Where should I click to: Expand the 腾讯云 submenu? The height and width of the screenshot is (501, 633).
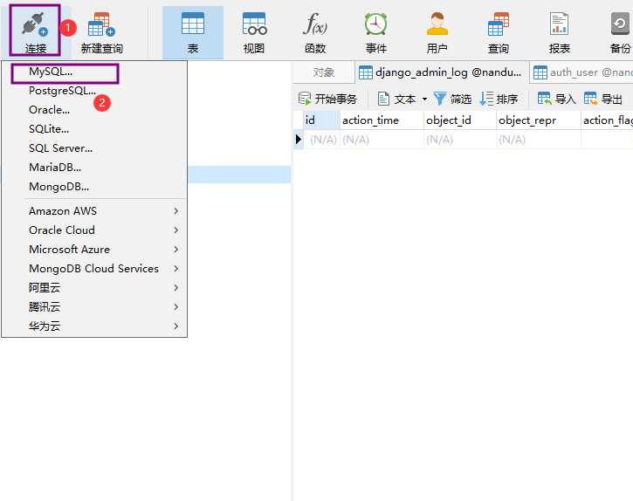point(94,307)
